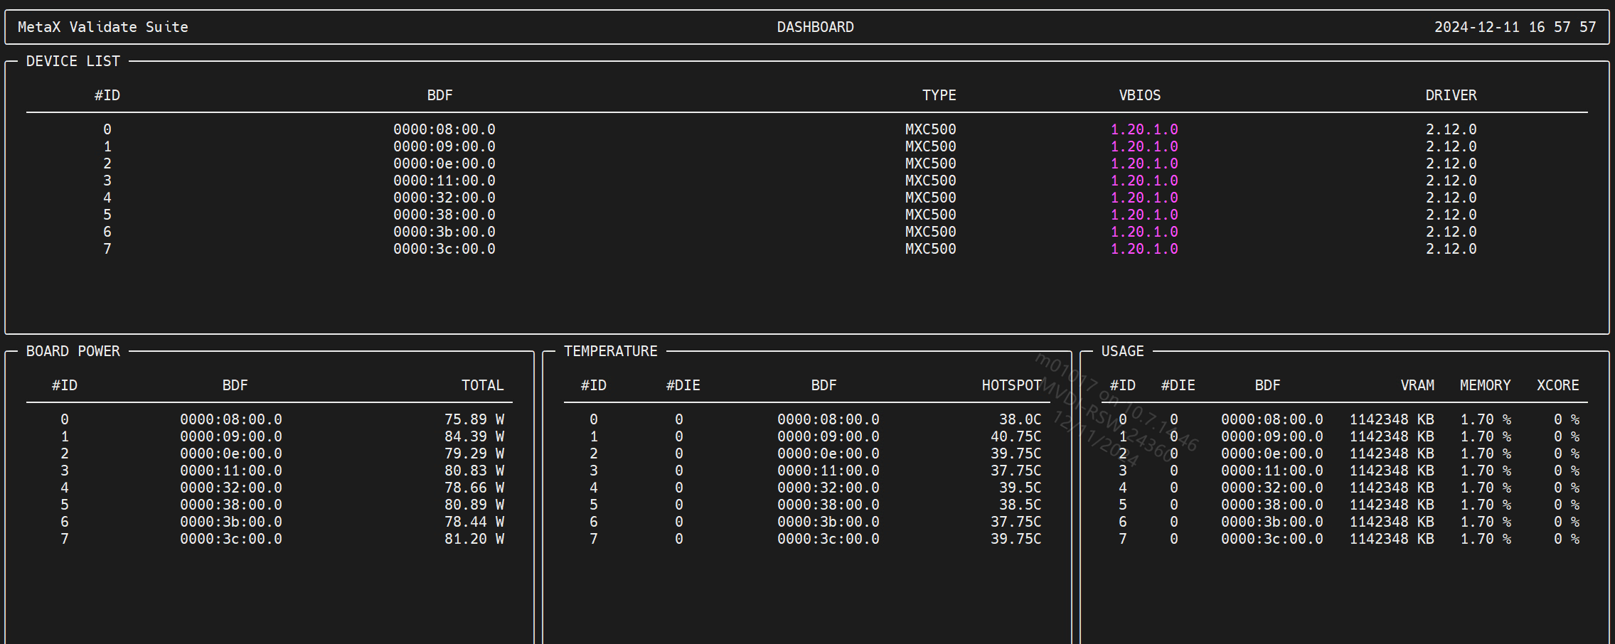This screenshot has width=1615, height=644.
Task: Click the MetaX Validate Suite title
Action: click(x=103, y=27)
